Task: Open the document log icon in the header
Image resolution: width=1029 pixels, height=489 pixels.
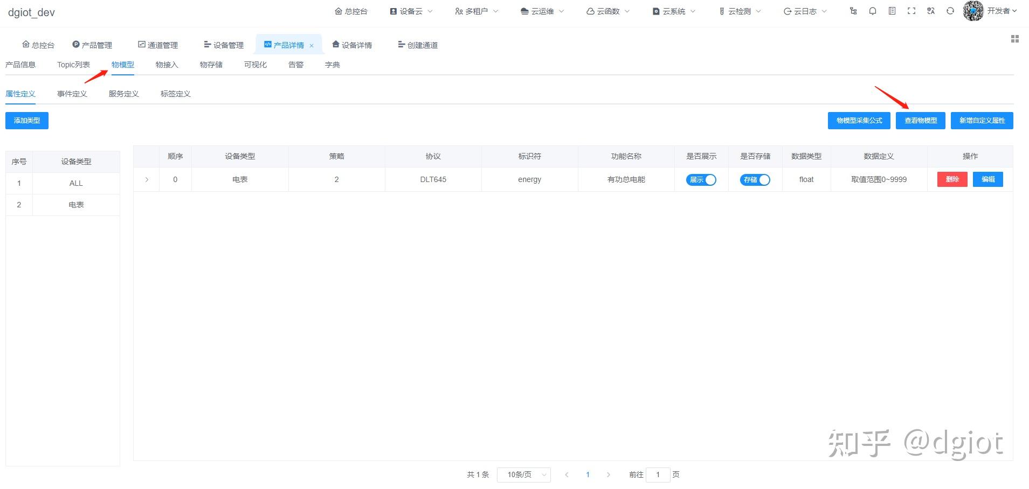Action: tap(892, 11)
